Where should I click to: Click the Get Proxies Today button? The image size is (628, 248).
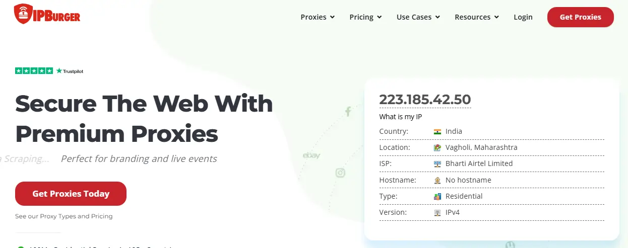point(71,194)
